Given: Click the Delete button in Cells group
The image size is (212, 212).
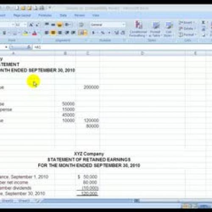Looking at the screenshot, I should [187, 29].
